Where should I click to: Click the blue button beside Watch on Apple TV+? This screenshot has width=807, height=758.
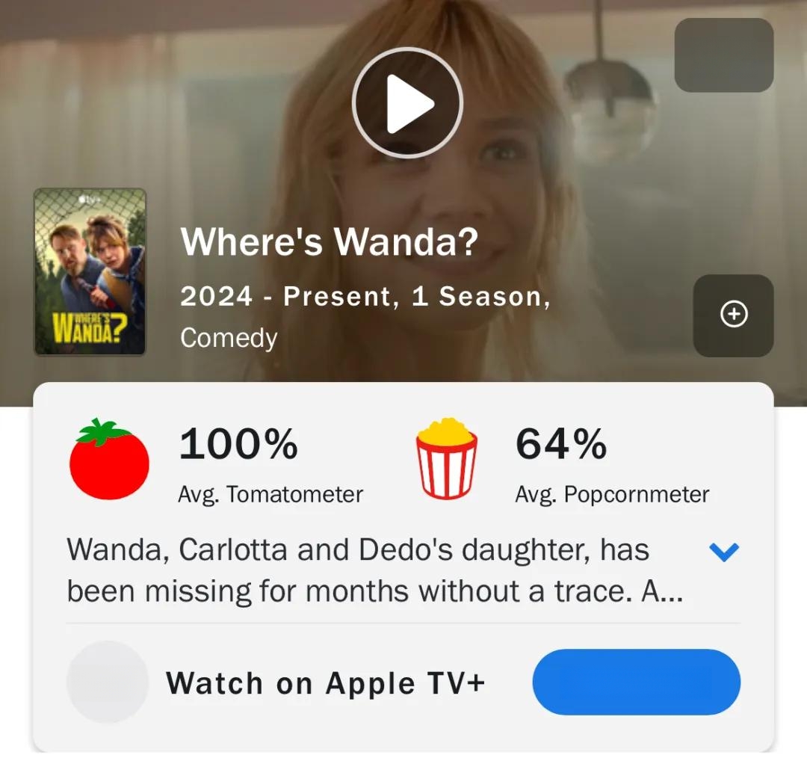pos(637,682)
